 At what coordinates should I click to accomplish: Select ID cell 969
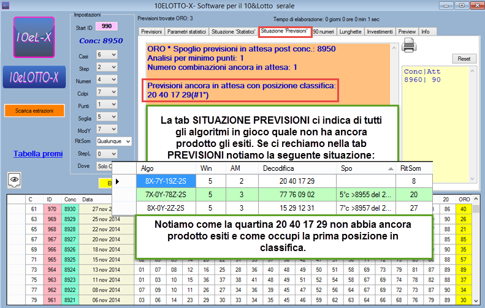(x=52, y=219)
